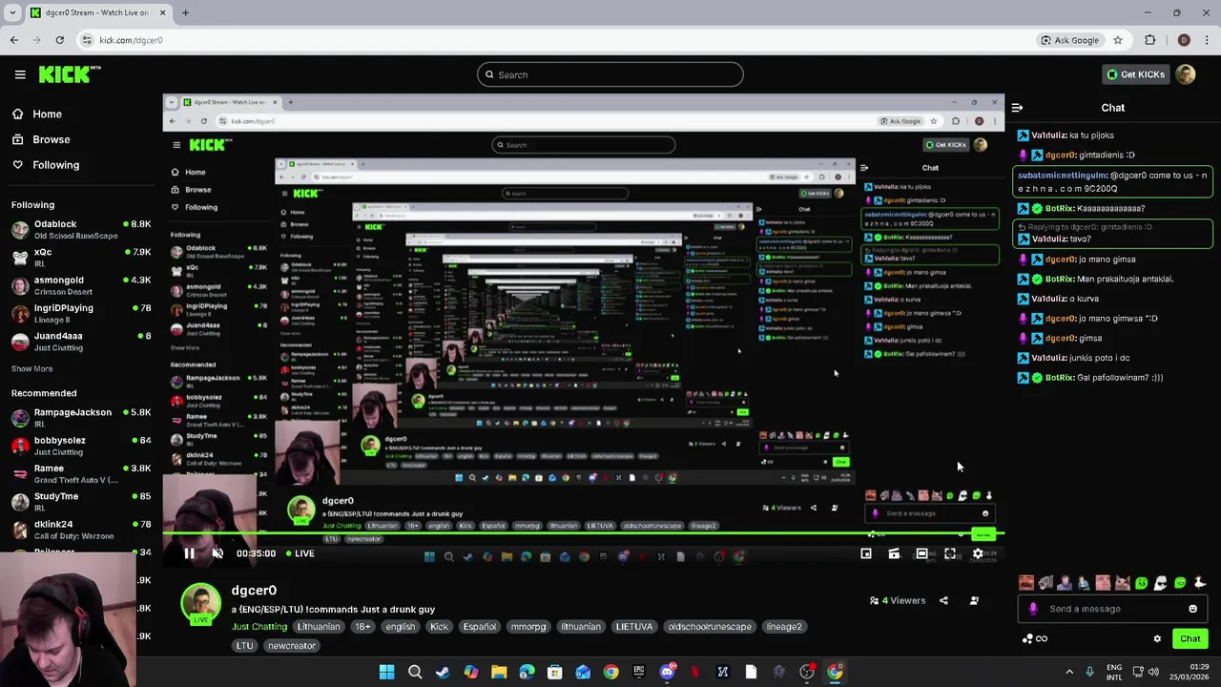Open Windows Start menu
Image resolution: width=1221 pixels, height=687 pixels.
pyautogui.click(x=386, y=672)
